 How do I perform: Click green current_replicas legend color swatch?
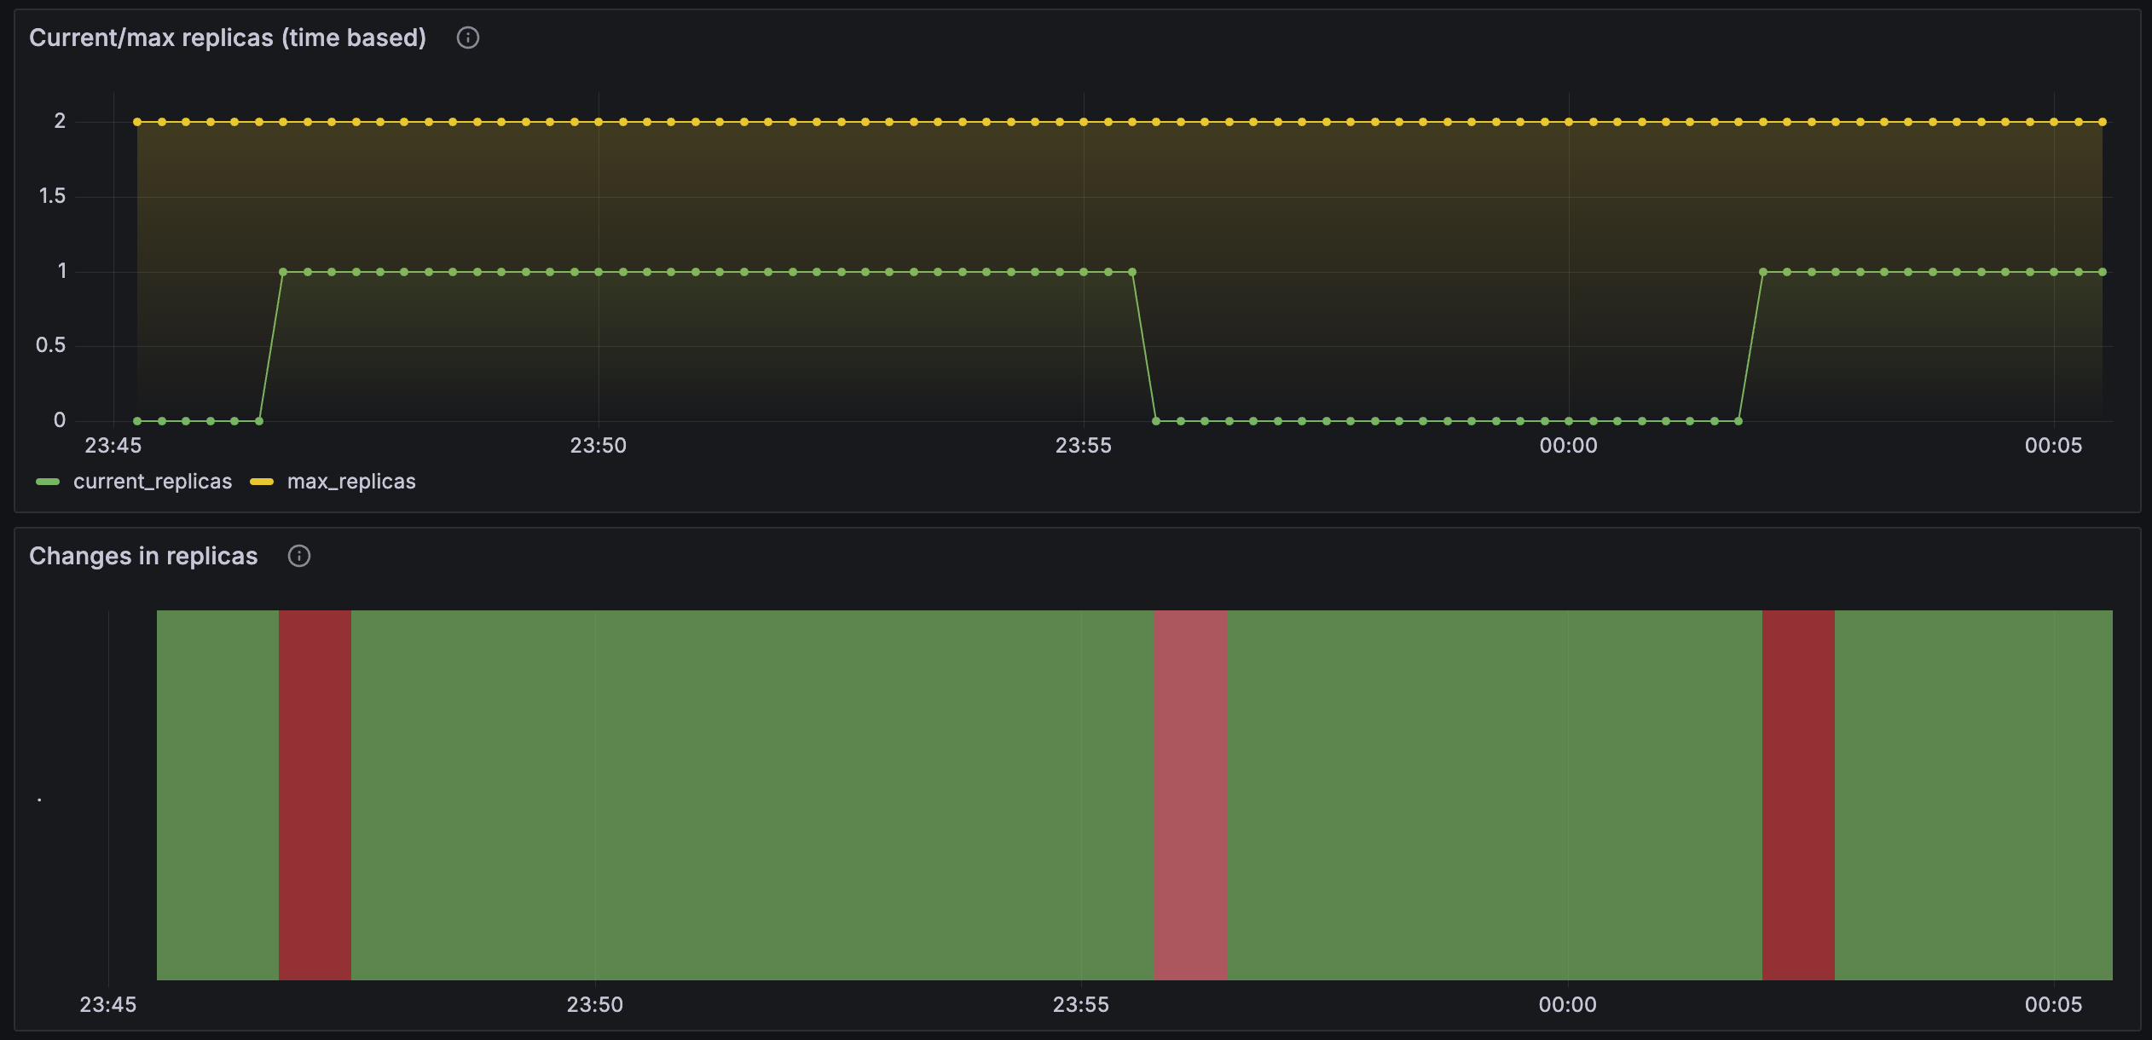pos(48,482)
